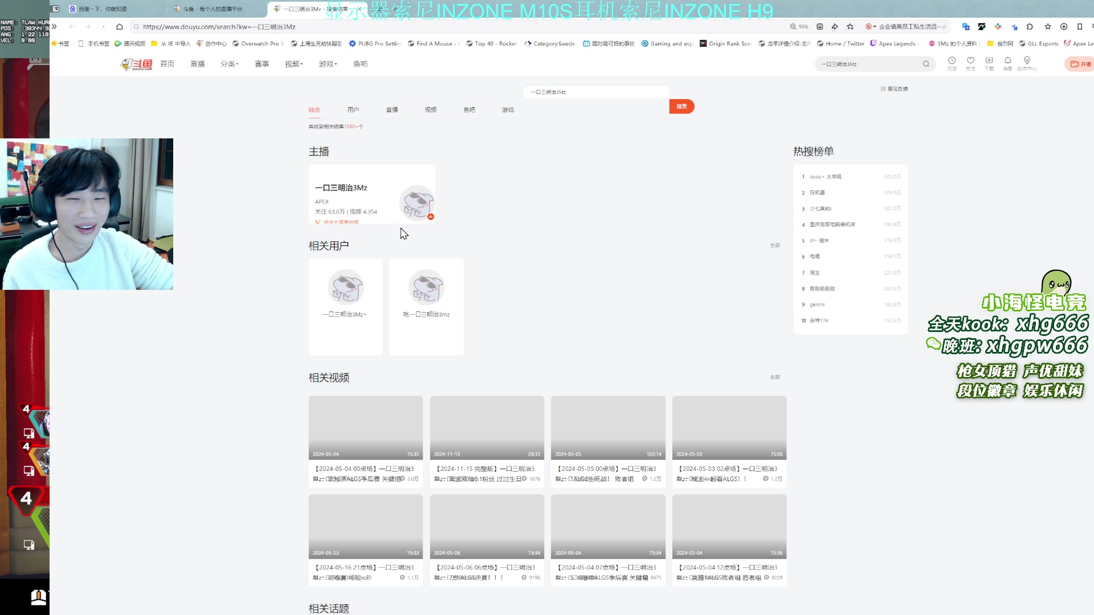
Task: Click the zoom 95% magnifier icon
Action: click(793, 27)
